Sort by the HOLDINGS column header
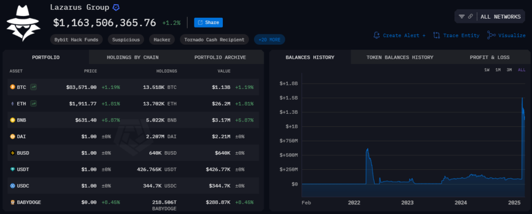 tap(167, 71)
